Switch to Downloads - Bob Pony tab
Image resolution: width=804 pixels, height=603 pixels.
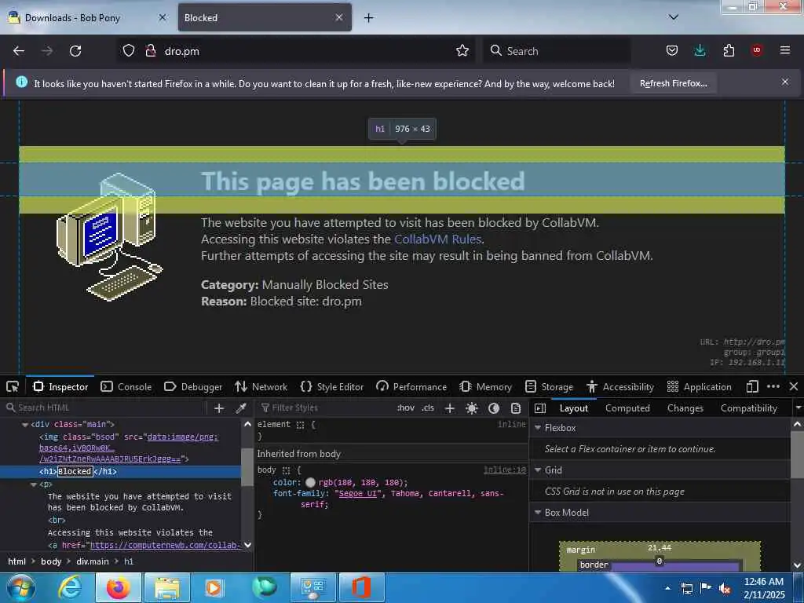click(x=88, y=18)
